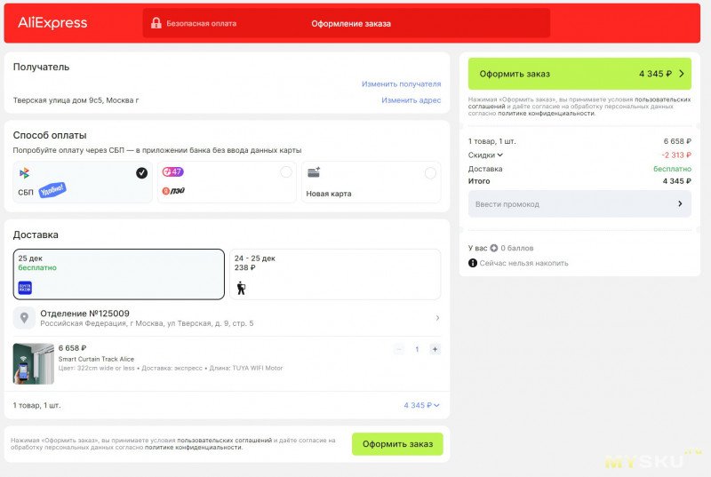The image size is (711, 477).
Task: Click the location pin icon near Отделение
Action: 25,318
